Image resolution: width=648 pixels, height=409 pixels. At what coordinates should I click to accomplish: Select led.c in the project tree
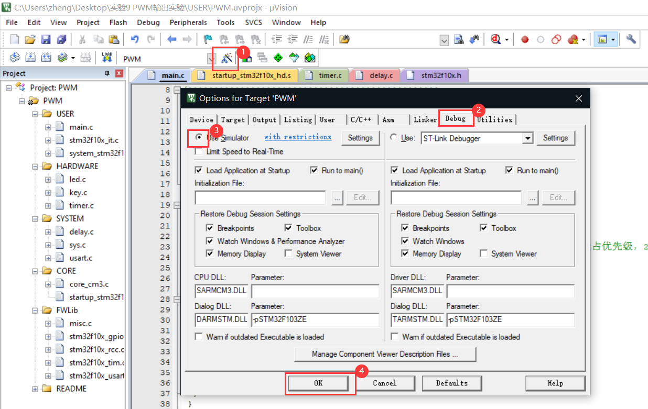[x=78, y=179]
